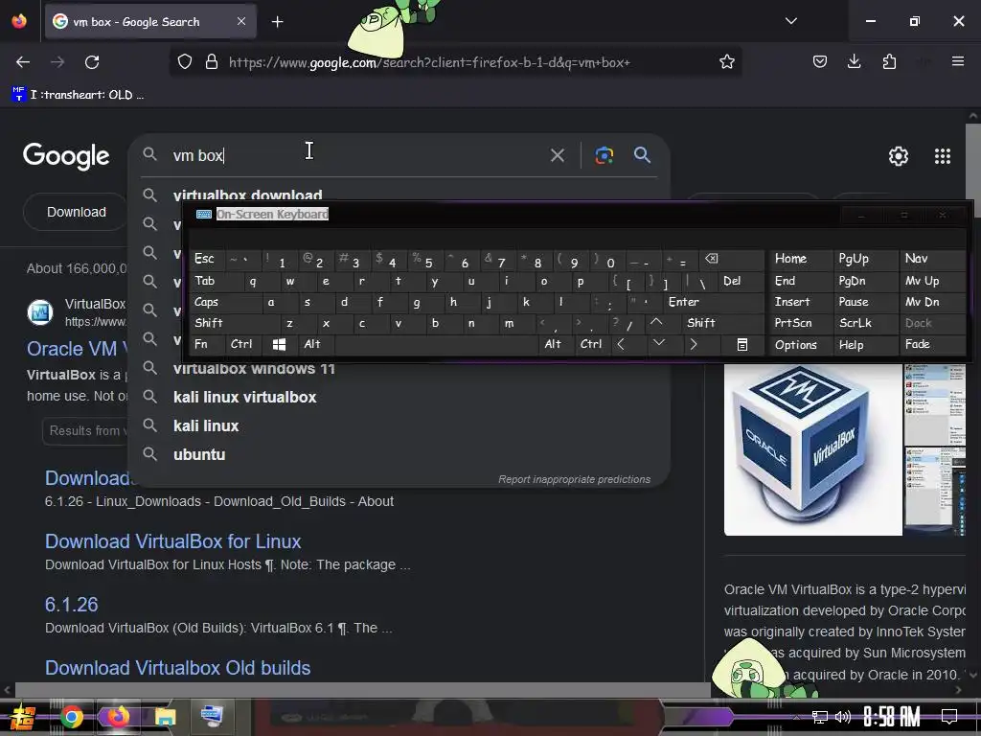Click 'Report inappropriate predictions' link
This screenshot has width=981, height=736.
(574, 479)
